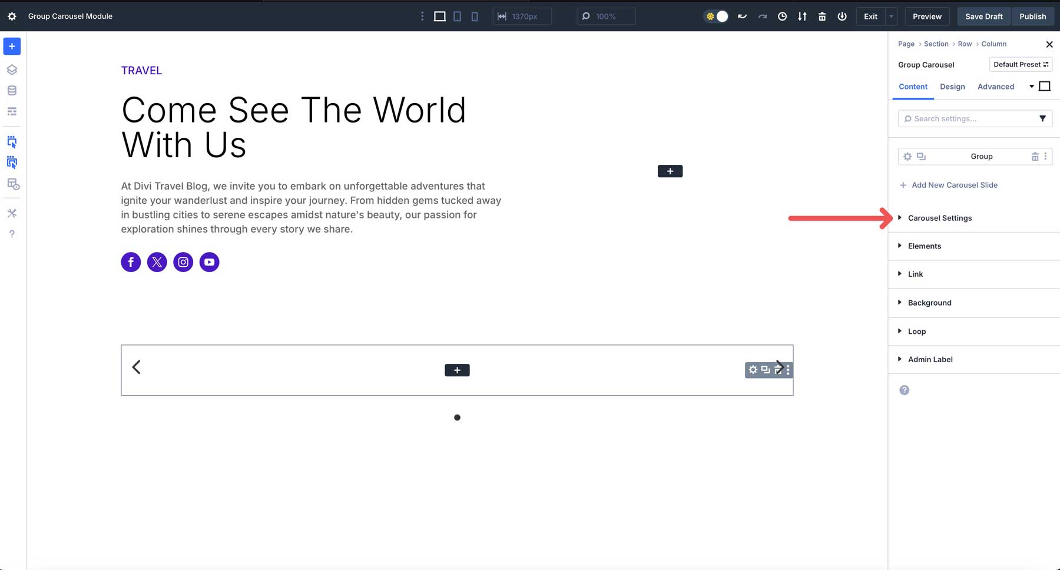Delete the Group using its trash icon
The image size is (1060, 570).
click(1035, 156)
